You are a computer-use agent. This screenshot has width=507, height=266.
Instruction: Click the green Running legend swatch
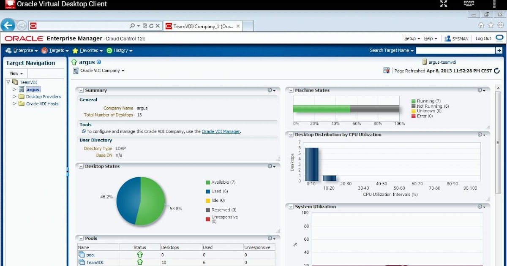414,101
